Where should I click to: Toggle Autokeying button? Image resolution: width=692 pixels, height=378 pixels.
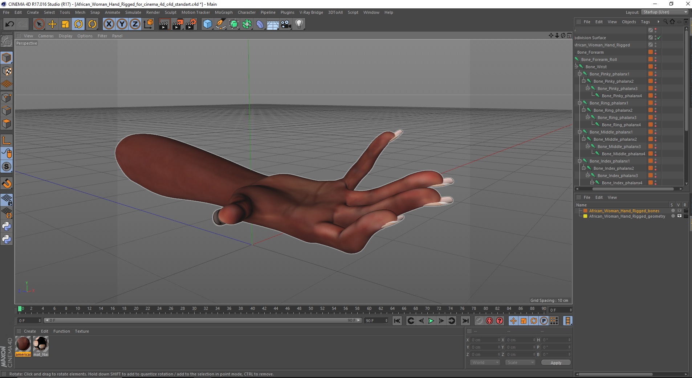pyautogui.click(x=489, y=321)
